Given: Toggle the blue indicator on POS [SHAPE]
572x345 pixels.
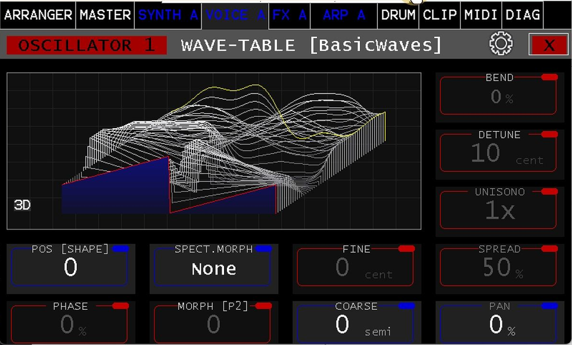Looking at the screenshot, I should point(120,248).
